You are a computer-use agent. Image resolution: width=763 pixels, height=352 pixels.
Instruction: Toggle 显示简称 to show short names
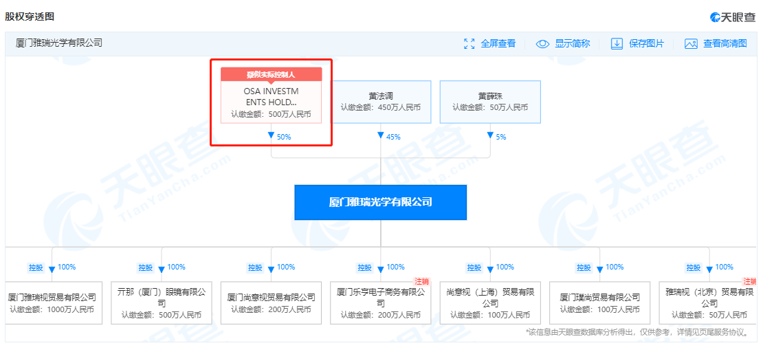click(x=572, y=43)
